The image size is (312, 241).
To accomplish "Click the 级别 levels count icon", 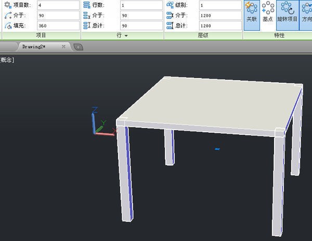I will point(170,5).
